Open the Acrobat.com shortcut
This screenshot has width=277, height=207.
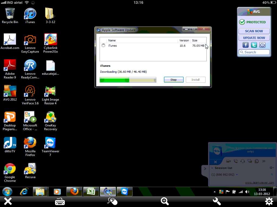10,41
